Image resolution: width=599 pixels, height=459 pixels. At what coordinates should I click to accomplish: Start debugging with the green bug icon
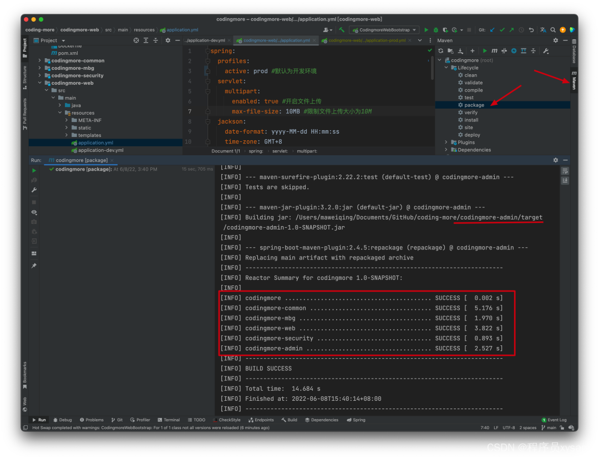436,30
